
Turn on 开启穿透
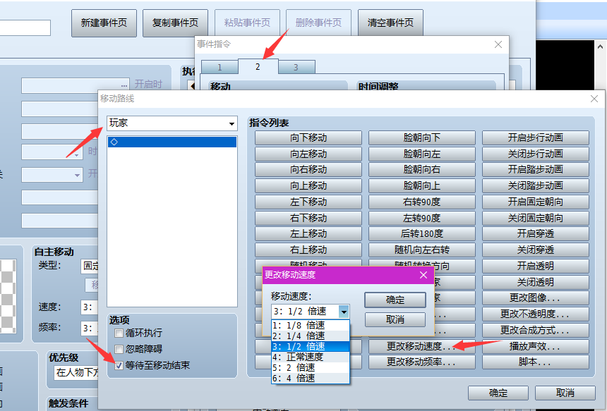click(536, 234)
